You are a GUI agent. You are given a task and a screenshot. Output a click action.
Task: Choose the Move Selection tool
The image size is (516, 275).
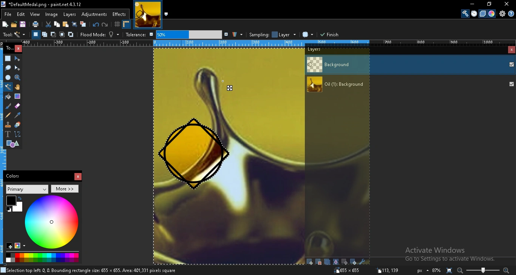(17, 68)
